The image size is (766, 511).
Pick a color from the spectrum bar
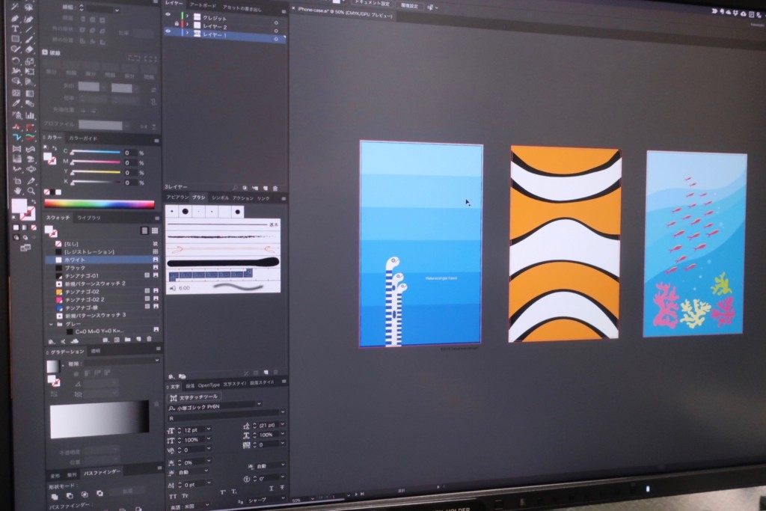pos(97,204)
